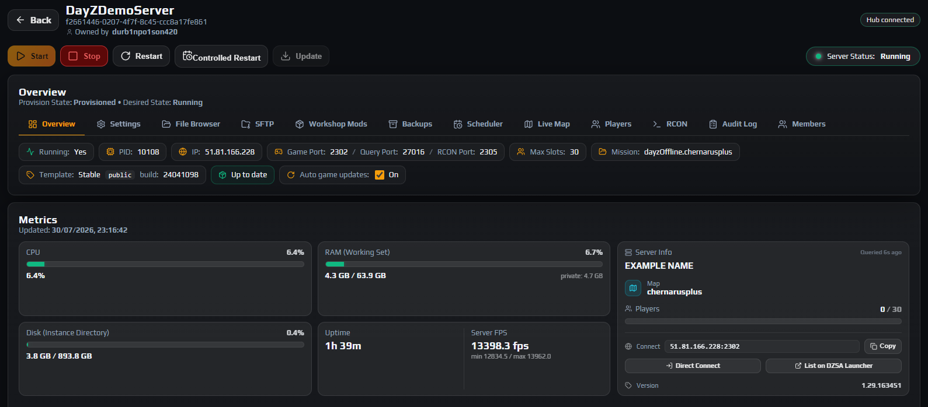Image resolution: width=928 pixels, height=407 pixels.
Task: Open the Live Map tab
Action: [547, 124]
